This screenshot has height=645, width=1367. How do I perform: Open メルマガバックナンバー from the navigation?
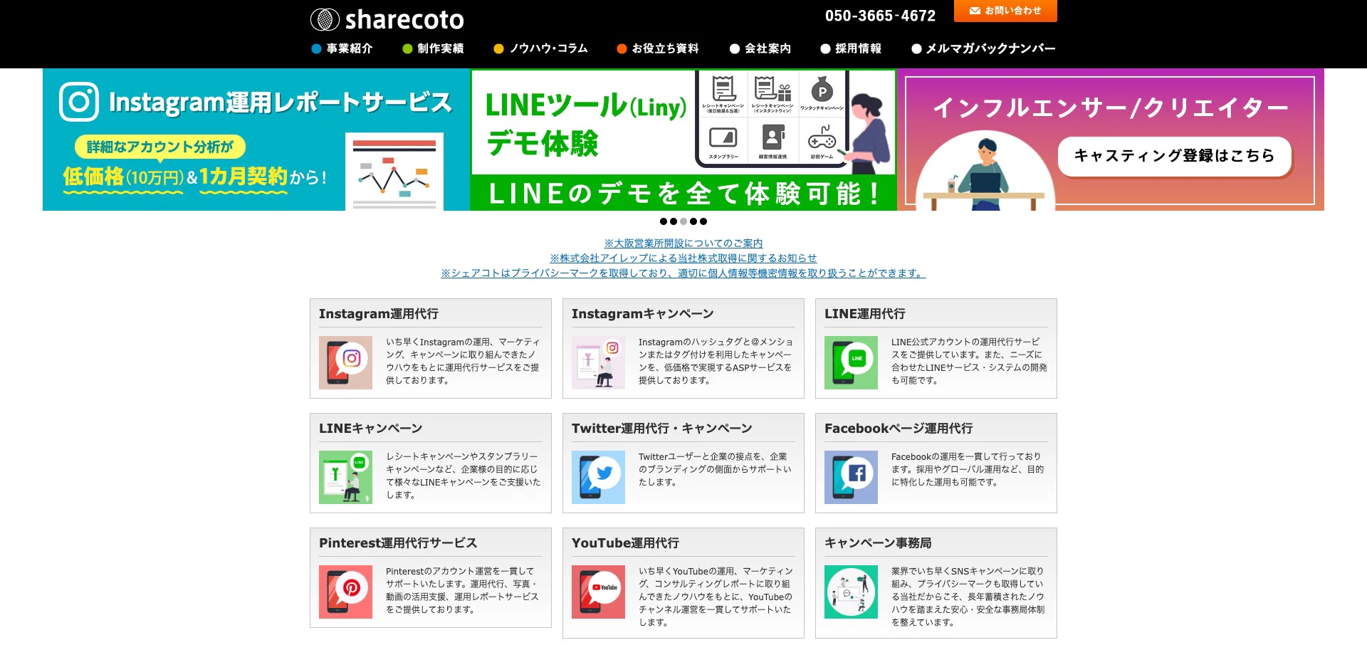coord(983,48)
